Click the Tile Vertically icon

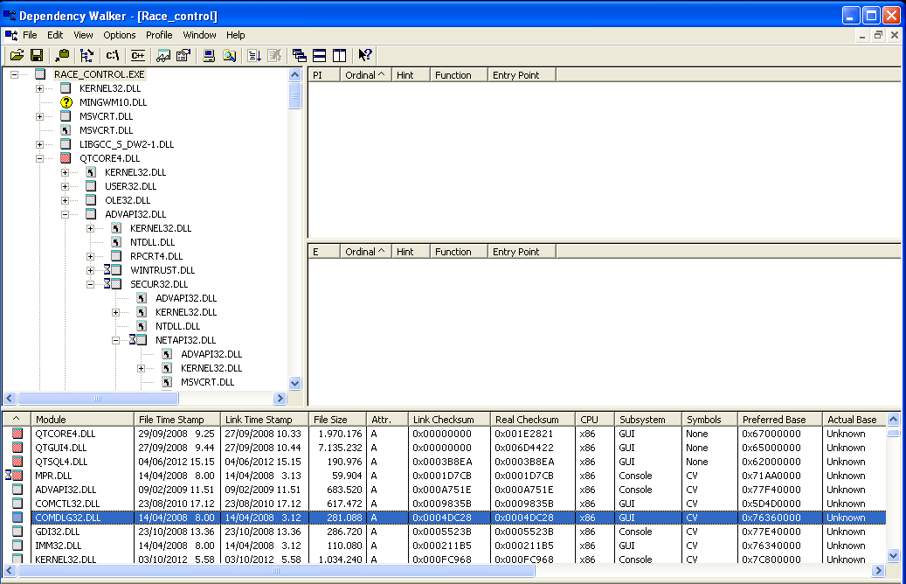click(339, 55)
